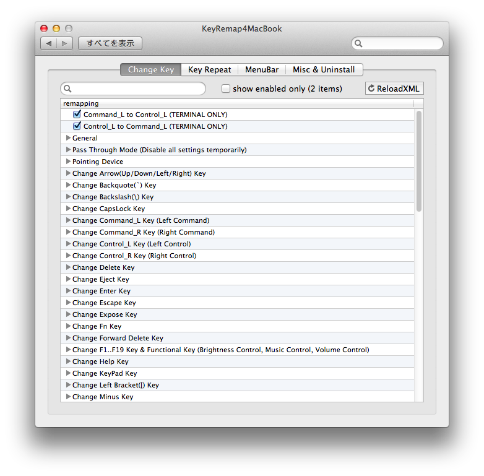Click the forward navigation arrow

(x=64, y=43)
